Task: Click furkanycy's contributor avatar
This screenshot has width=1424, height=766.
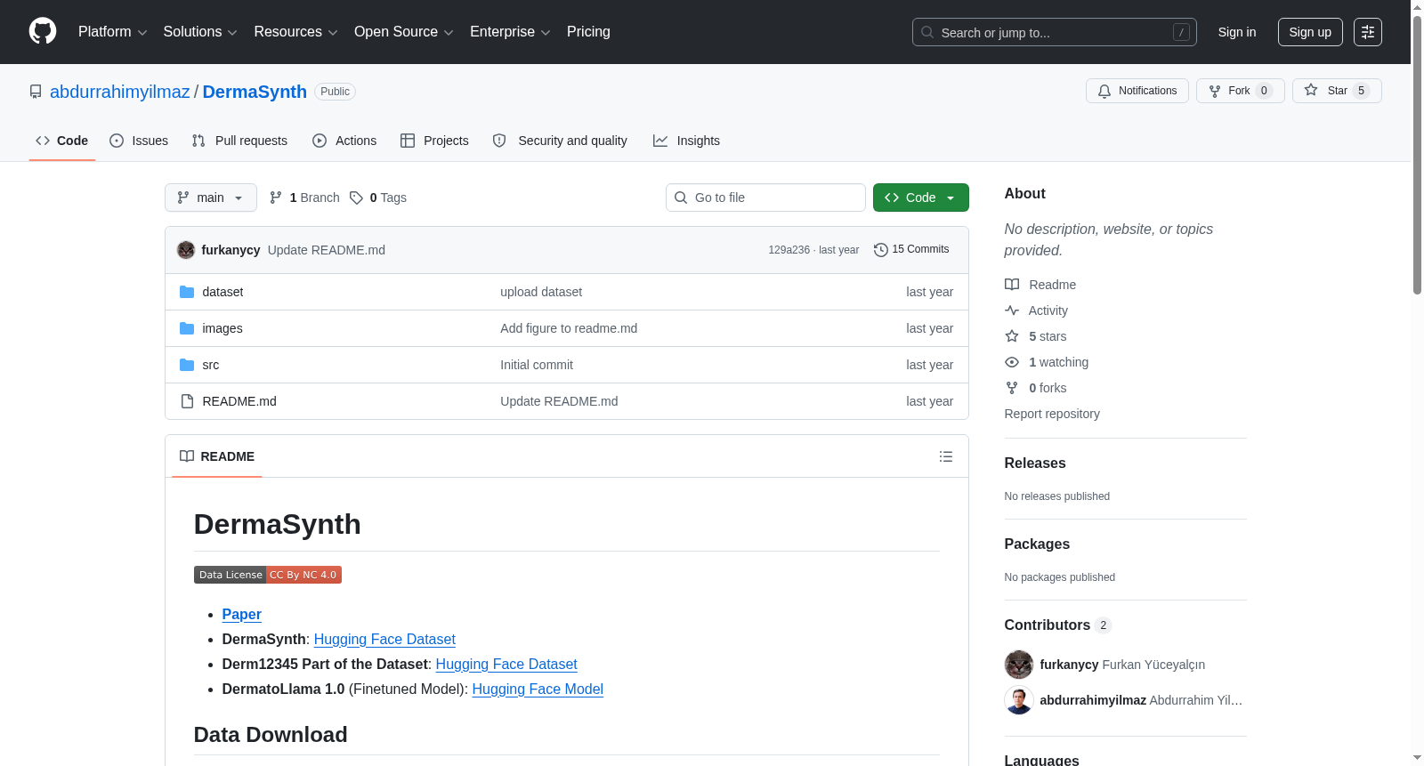Action: (x=1019, y=665)
